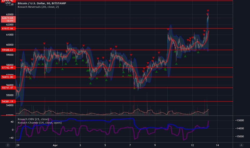Select the 57742.49 horizontal line price label
The width and height of the screenshot is (250, 148).
pos(8,68)
